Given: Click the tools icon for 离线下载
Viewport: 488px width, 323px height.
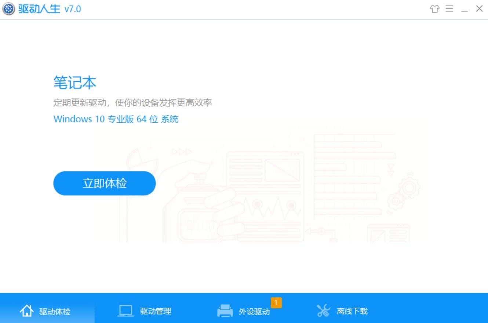Looking at the screenshot, I should pos(323,311).
